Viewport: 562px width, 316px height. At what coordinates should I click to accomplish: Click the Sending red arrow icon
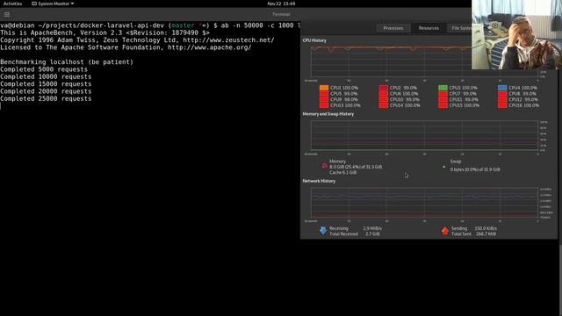(x=445, y=231)
